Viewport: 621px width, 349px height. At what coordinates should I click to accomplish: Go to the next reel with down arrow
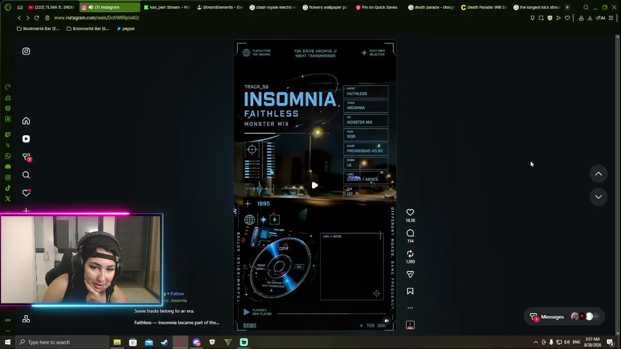pyautogui.click(x=598, y=197)
